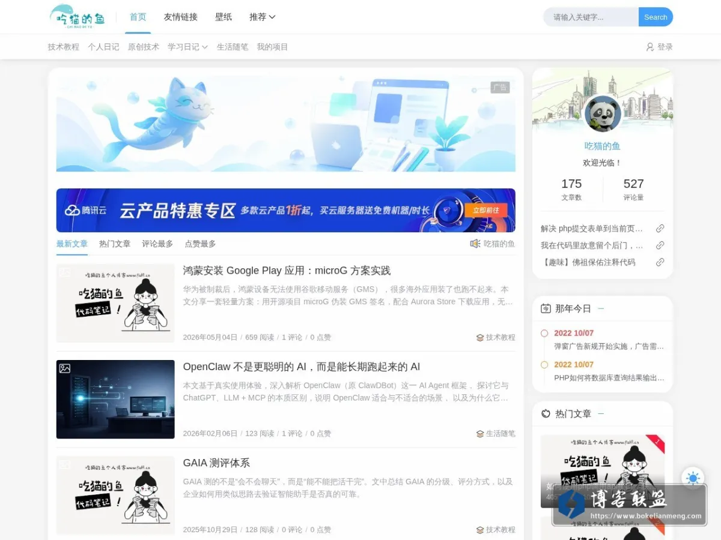Click the first 热门文章 sidebar thumbnail
Screen dimensions: 721x540
603,471
